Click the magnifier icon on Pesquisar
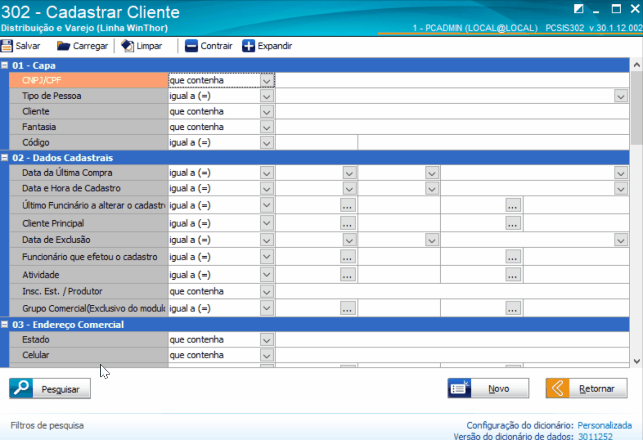Screen dimensions: 643x440 pos(21,388)
